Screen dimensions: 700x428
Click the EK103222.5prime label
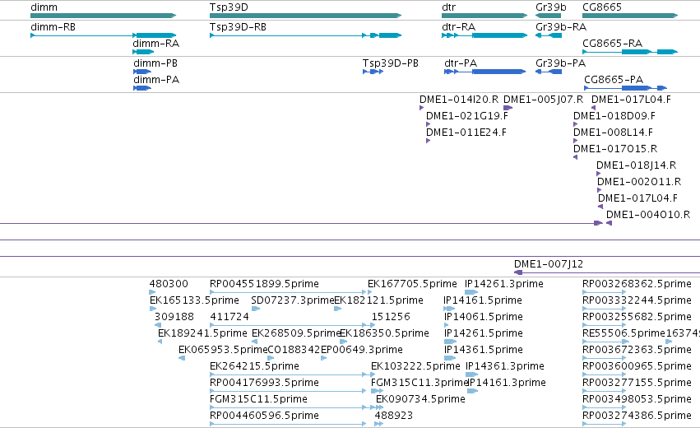pos(415,366)
